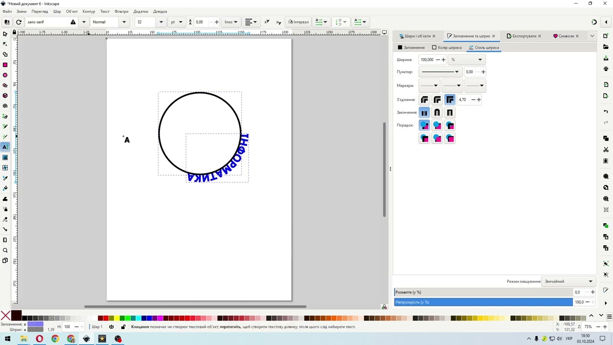
Task: Open the Файл menu
Action: pos(7,11)
